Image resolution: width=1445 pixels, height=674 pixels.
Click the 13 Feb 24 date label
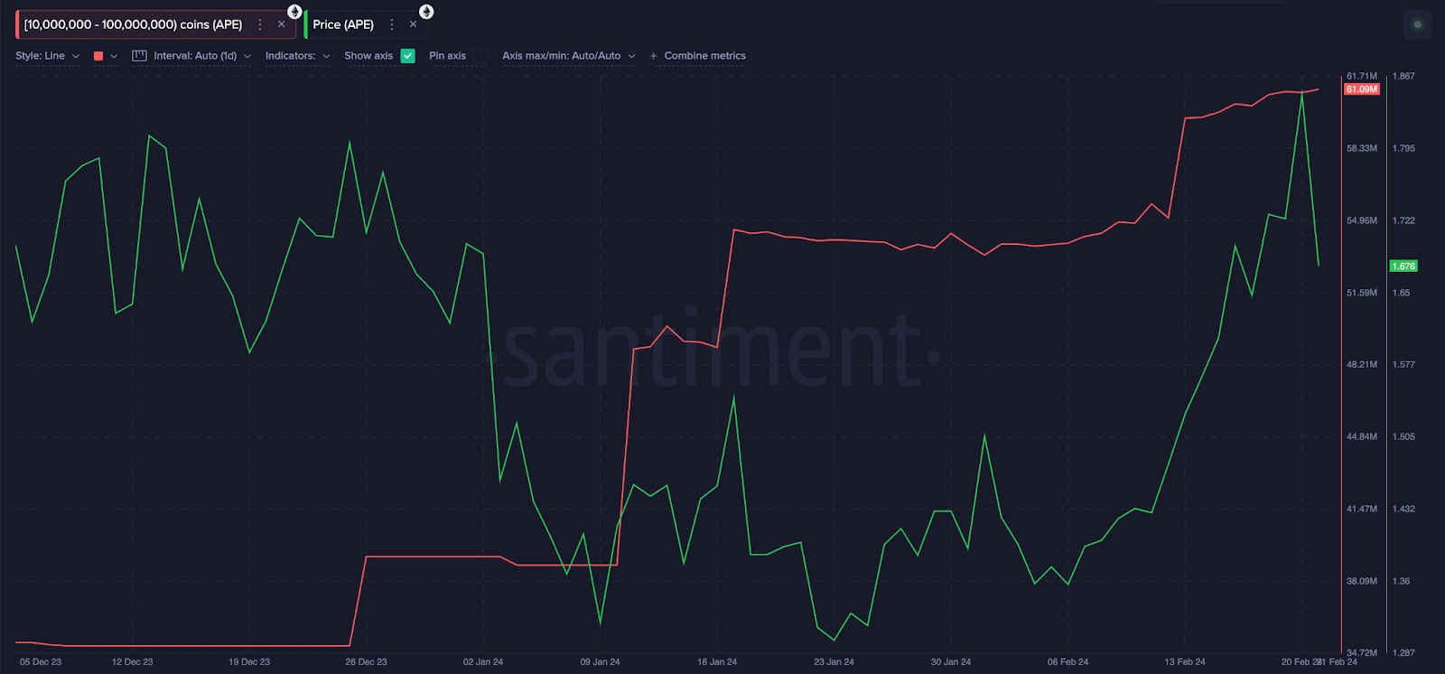(x=1185, y=662)
